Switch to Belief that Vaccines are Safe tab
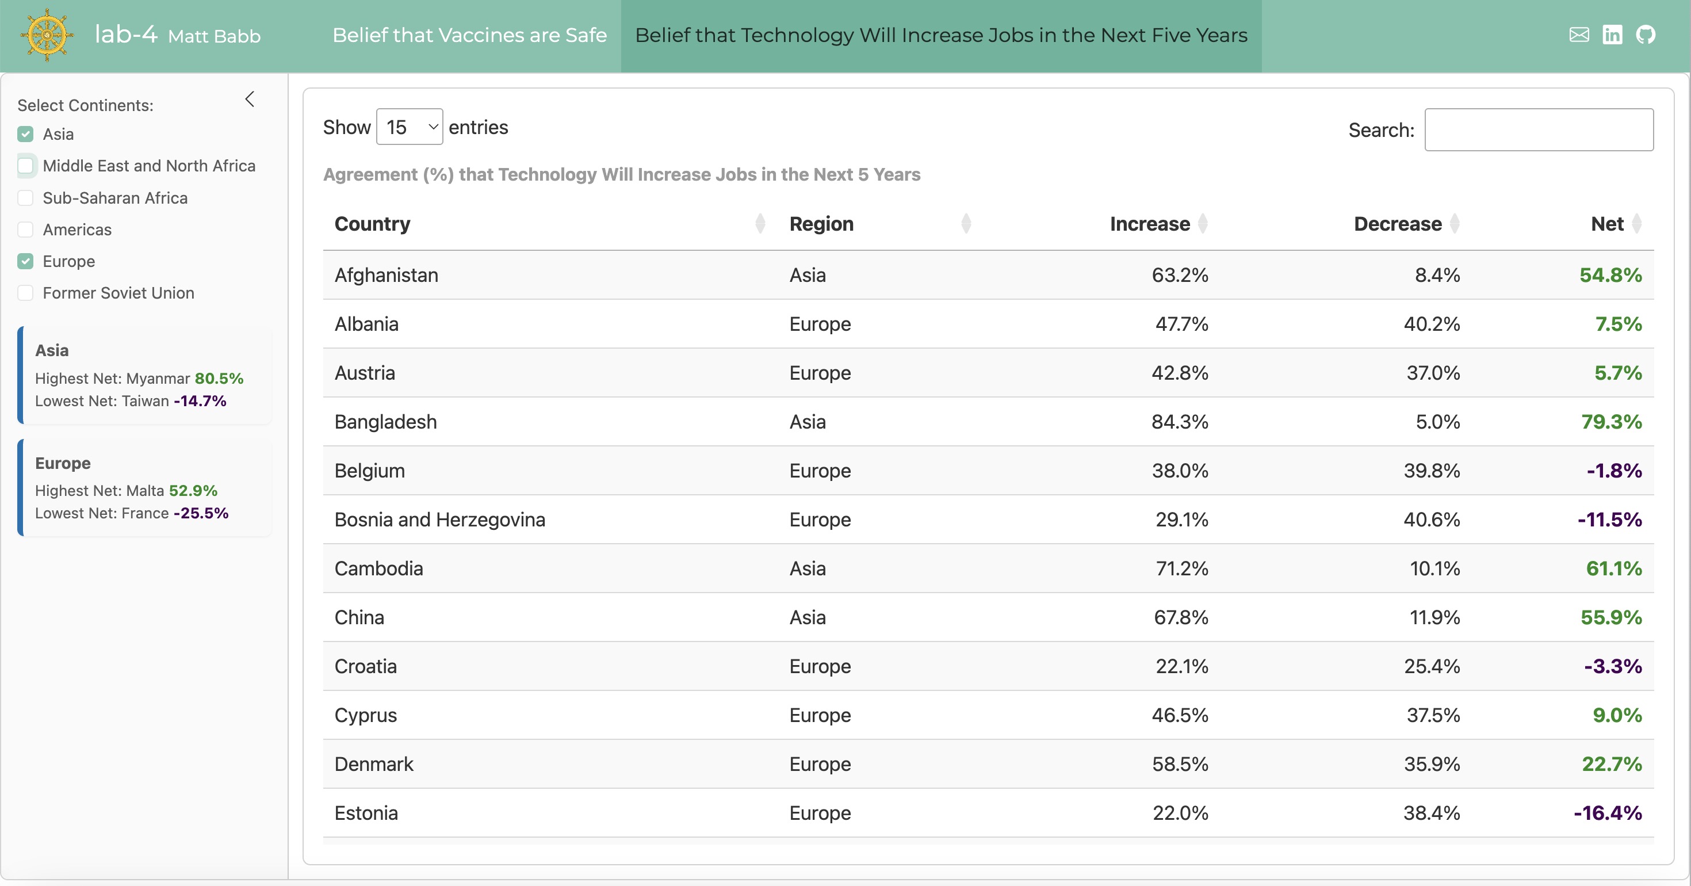Viewport: 1691px width, 886px height. click(469, 36)
